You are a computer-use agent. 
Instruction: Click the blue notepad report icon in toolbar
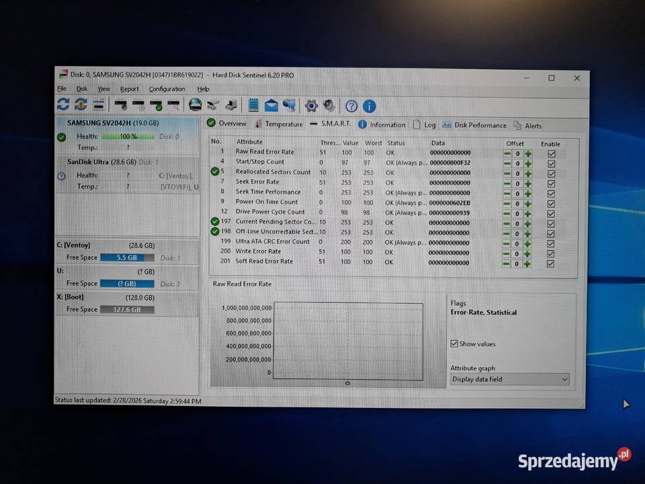(253, 106)
